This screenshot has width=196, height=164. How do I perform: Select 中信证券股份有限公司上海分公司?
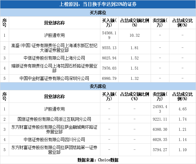(x=54, y=58)
